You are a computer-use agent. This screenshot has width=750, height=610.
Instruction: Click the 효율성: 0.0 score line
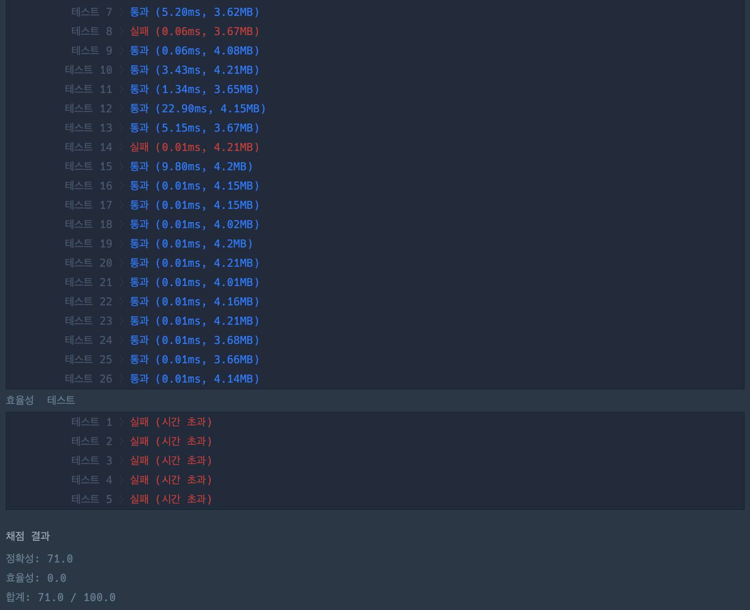pyautogui.click(x=36, y=578)
